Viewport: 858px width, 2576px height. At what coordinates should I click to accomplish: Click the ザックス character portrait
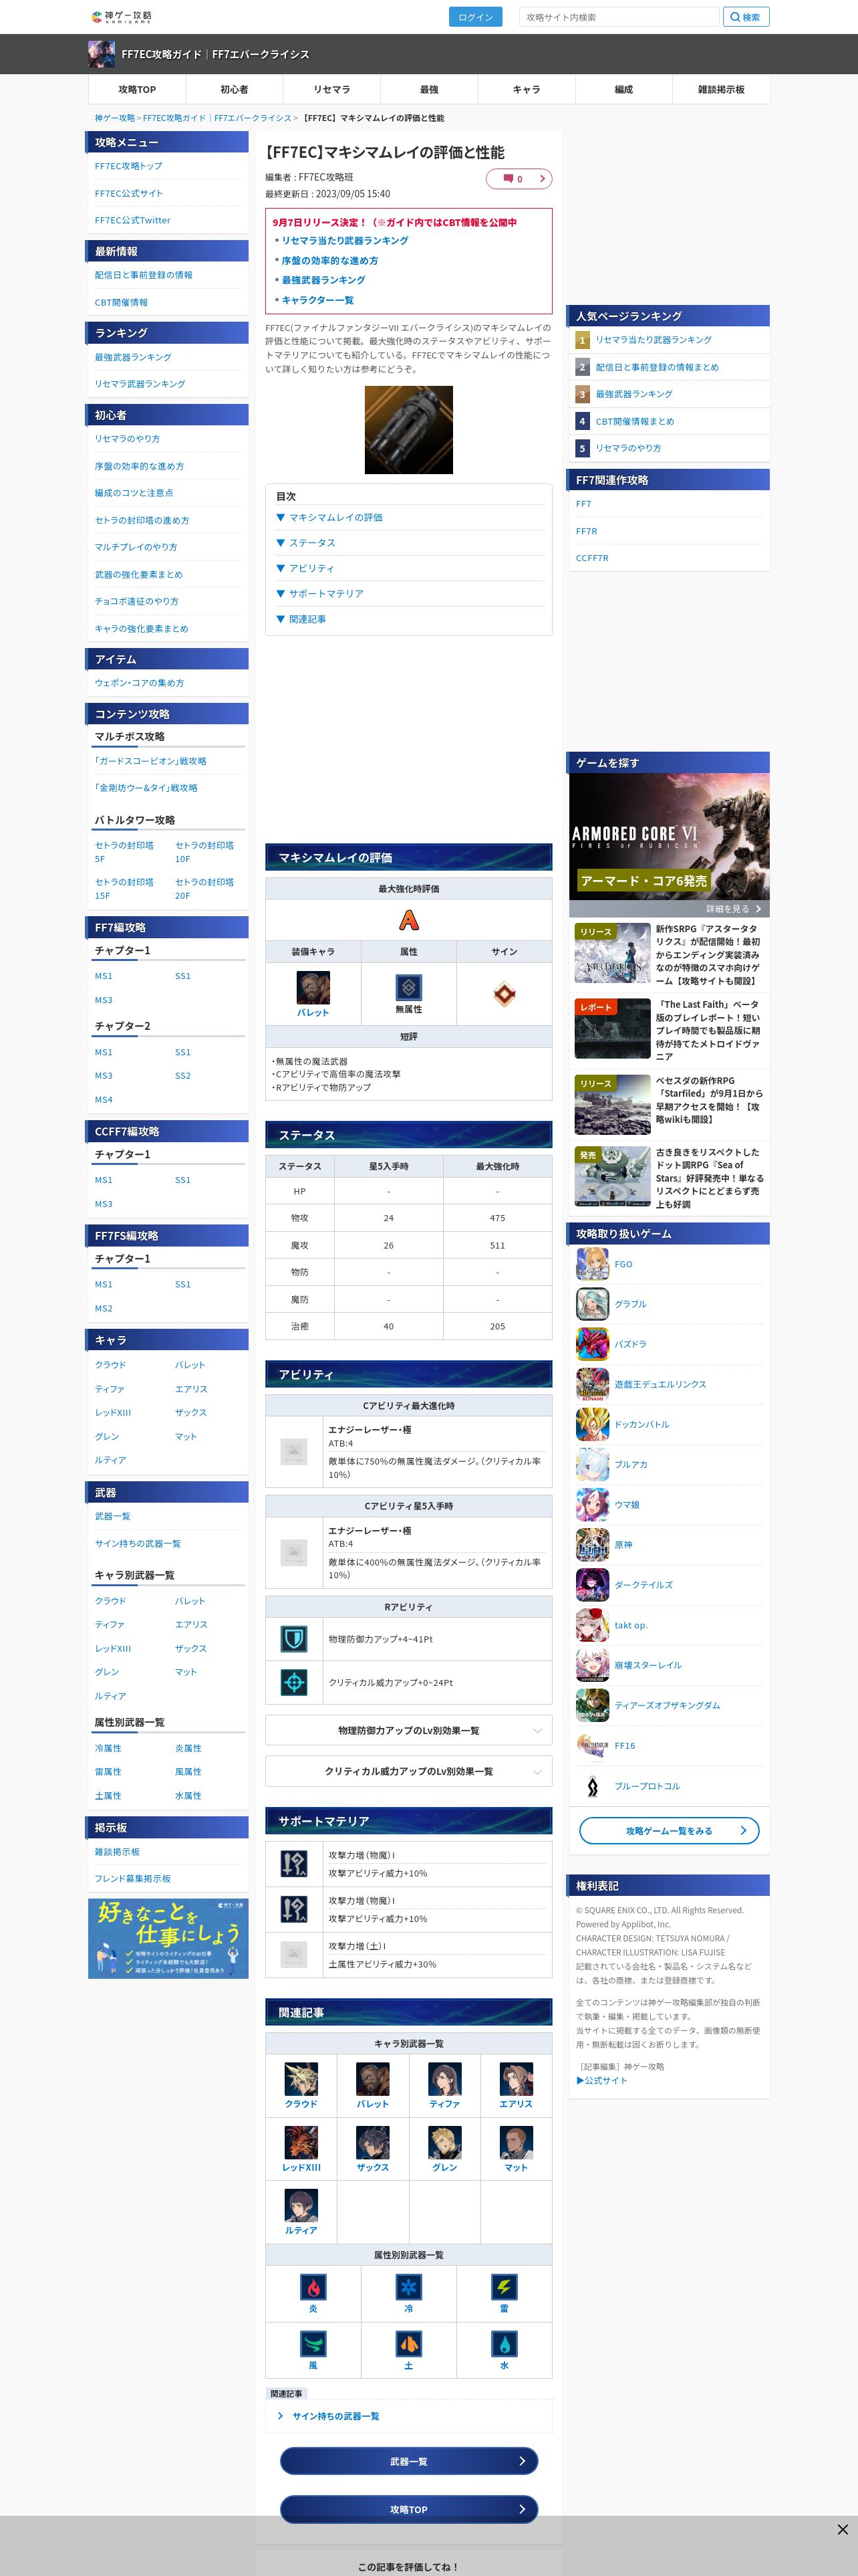tap(373, 2142)
